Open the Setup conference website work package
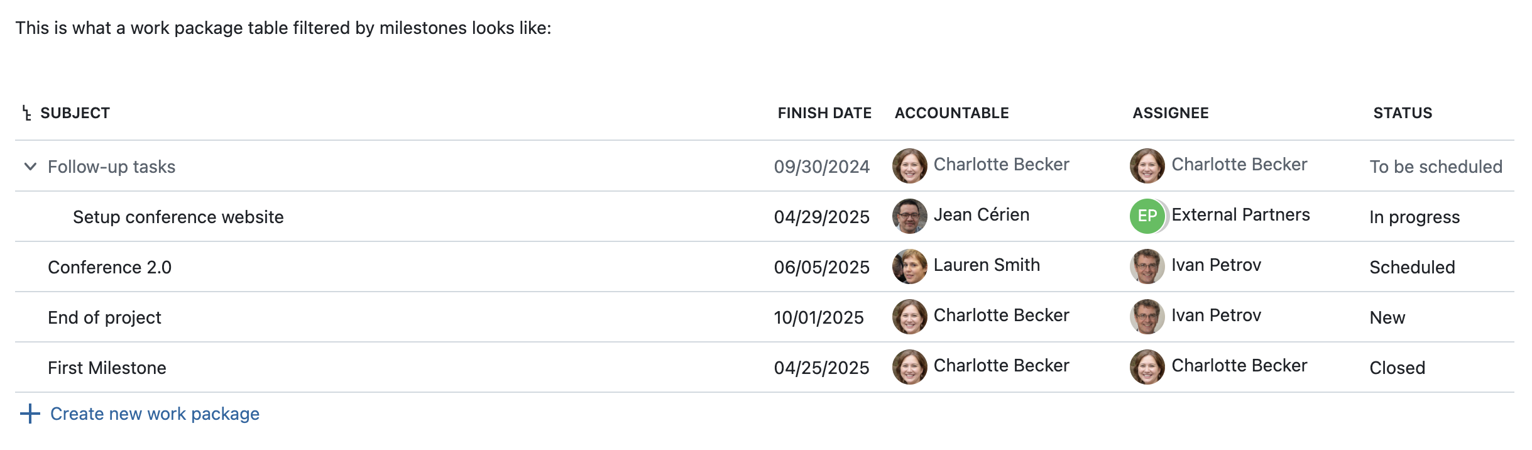Image resolution: width=1532 pixels, height=450 pixels. (x=178, y=217)
